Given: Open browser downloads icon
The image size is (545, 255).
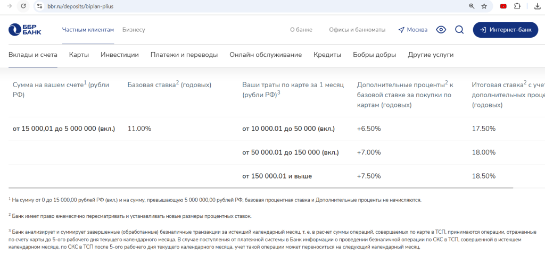Looking at the screenshot, I should pos(537,6).
